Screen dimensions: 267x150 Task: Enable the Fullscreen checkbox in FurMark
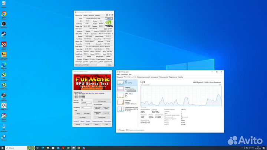coord(82,100)
